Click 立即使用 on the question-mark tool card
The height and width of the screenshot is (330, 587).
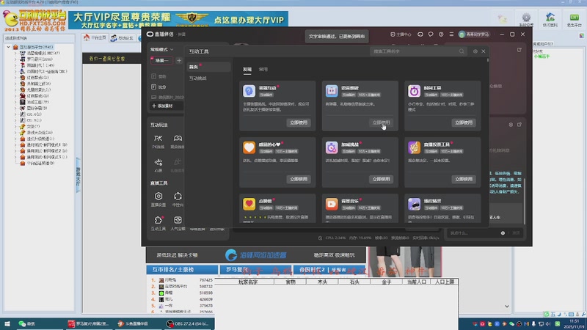(x=299, y=122)
